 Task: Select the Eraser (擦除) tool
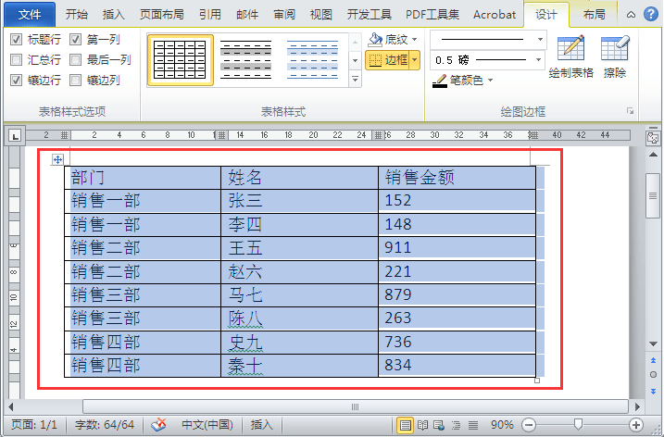pos(615,48)
